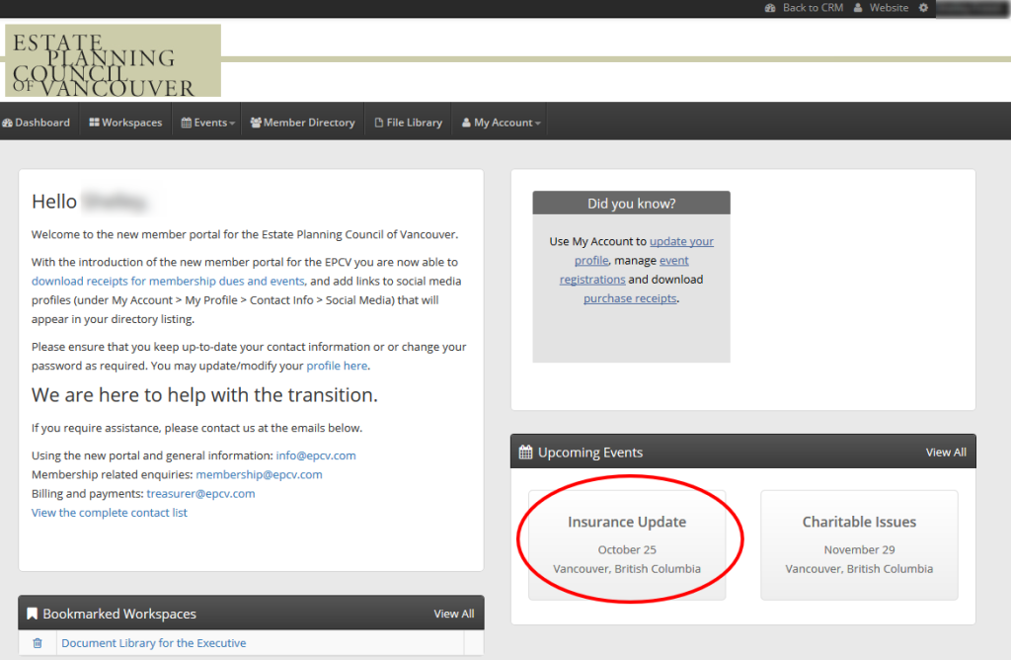Click View All in Bookmarked Workspaces
This screenshot has width=1011, height=660.
tap(453, 614)
